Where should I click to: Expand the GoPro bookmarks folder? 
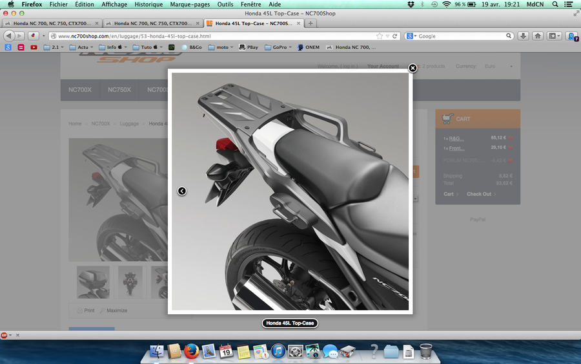279,47
